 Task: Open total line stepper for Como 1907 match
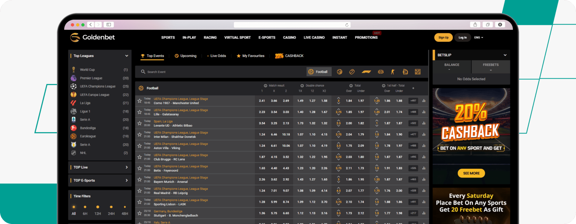[x=339, y=101]
